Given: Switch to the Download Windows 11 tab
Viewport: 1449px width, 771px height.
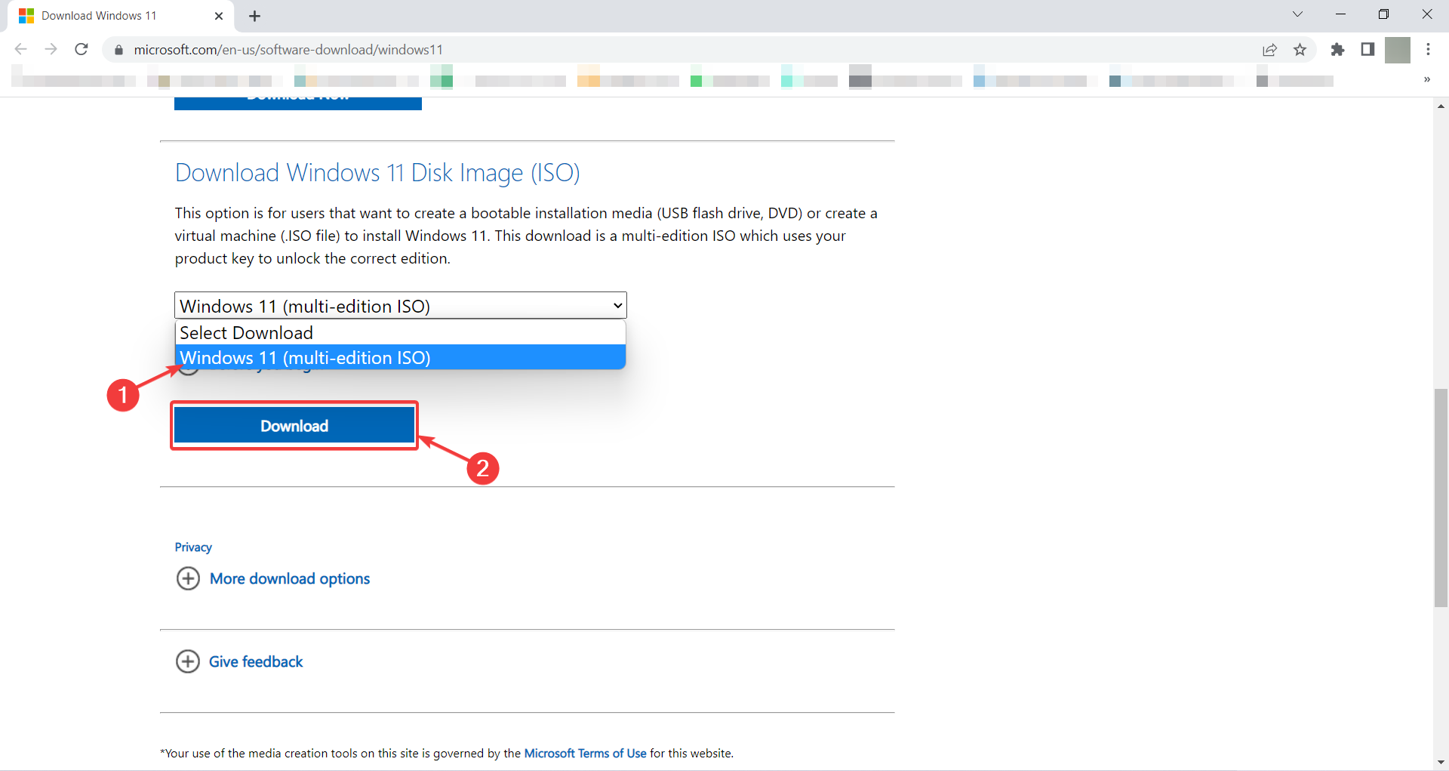Looking at the screenshot, I should click(98, 15).
